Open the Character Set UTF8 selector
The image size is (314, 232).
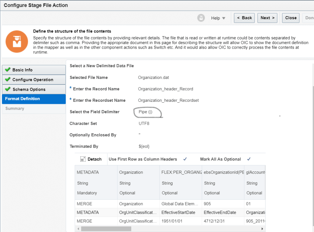144,123
